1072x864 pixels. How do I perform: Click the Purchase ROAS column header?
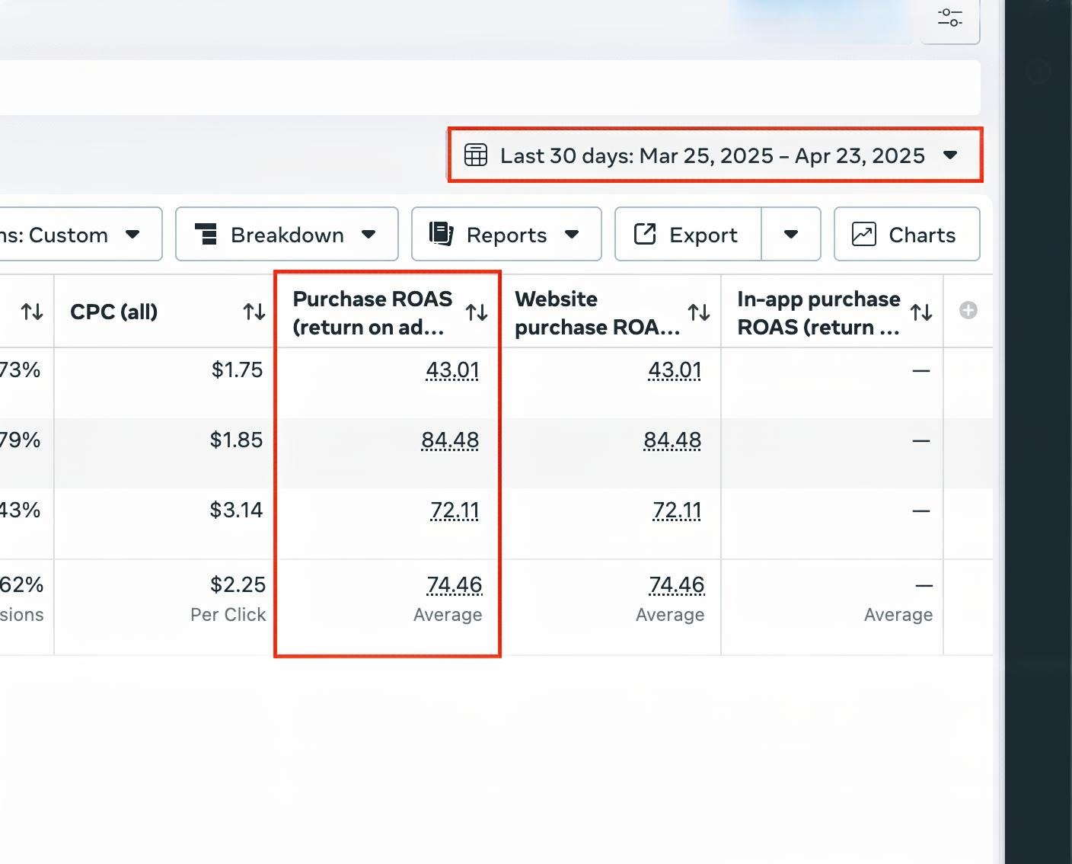tap(372, 312)
